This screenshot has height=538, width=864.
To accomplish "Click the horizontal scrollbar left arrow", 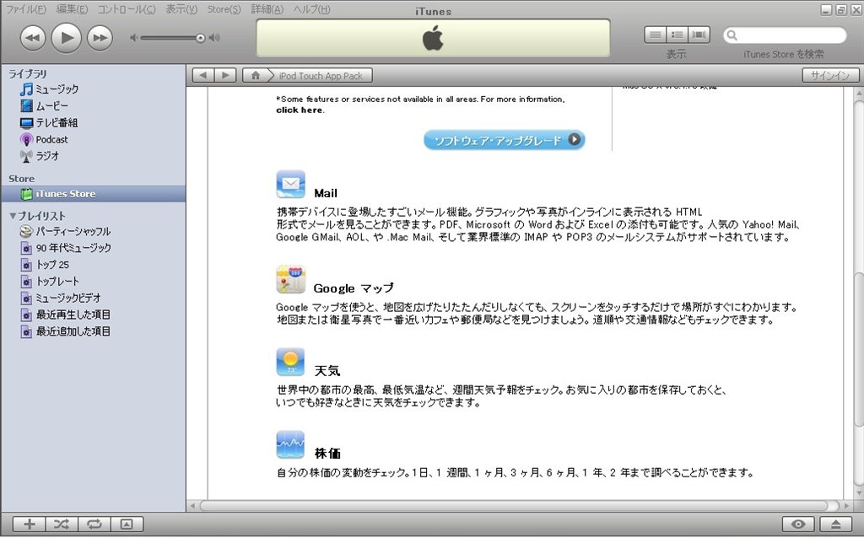I will [x=193, y=505].
